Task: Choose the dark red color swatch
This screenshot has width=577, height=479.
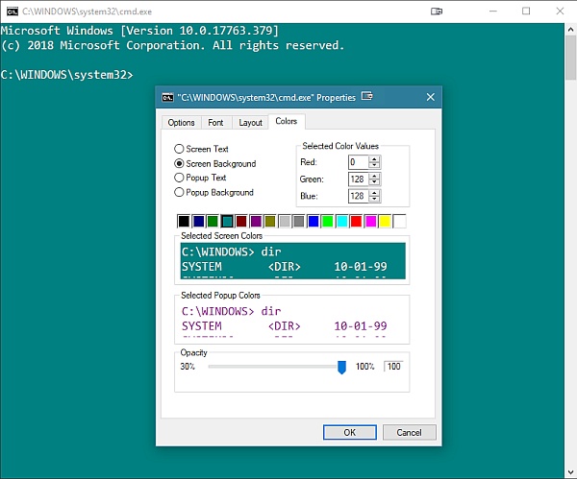Action: tap(241, 221)
